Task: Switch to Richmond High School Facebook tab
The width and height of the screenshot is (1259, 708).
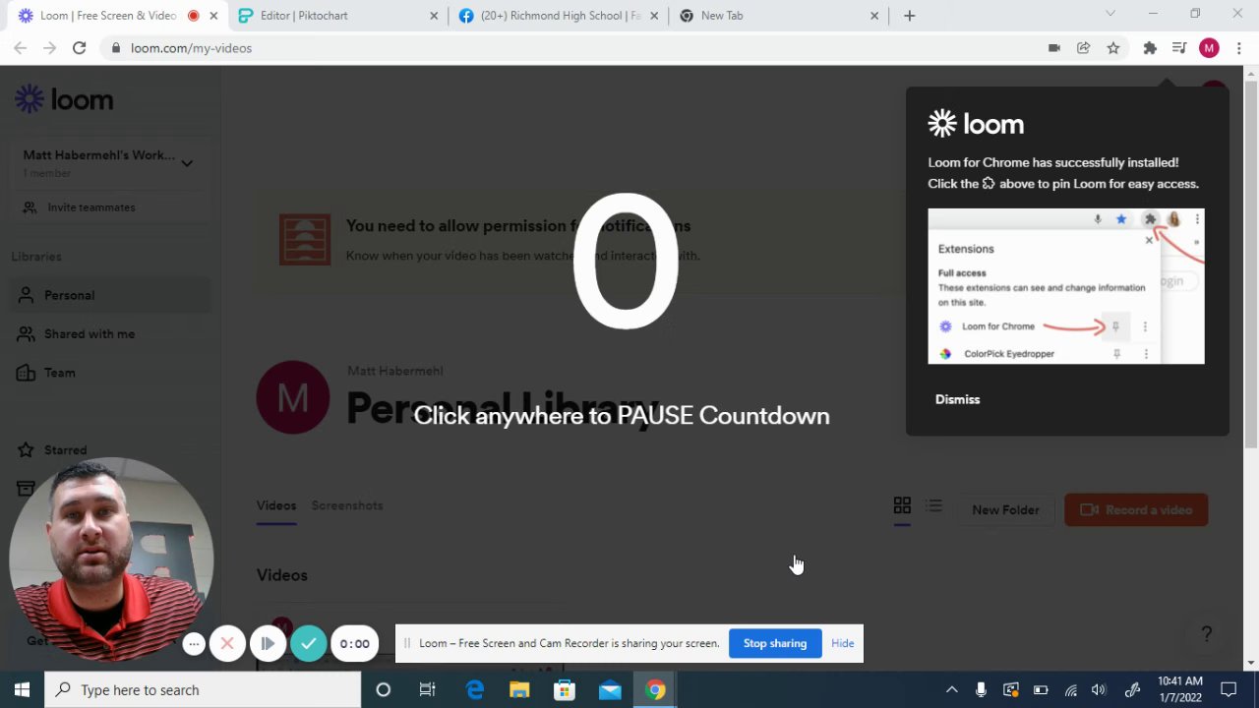Action: (x=559, y=16)
